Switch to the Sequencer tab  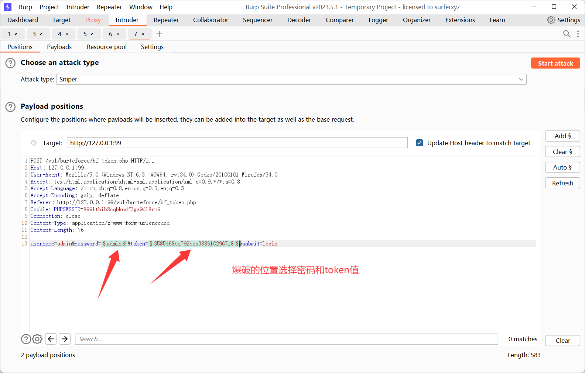(x=258, y=20)
